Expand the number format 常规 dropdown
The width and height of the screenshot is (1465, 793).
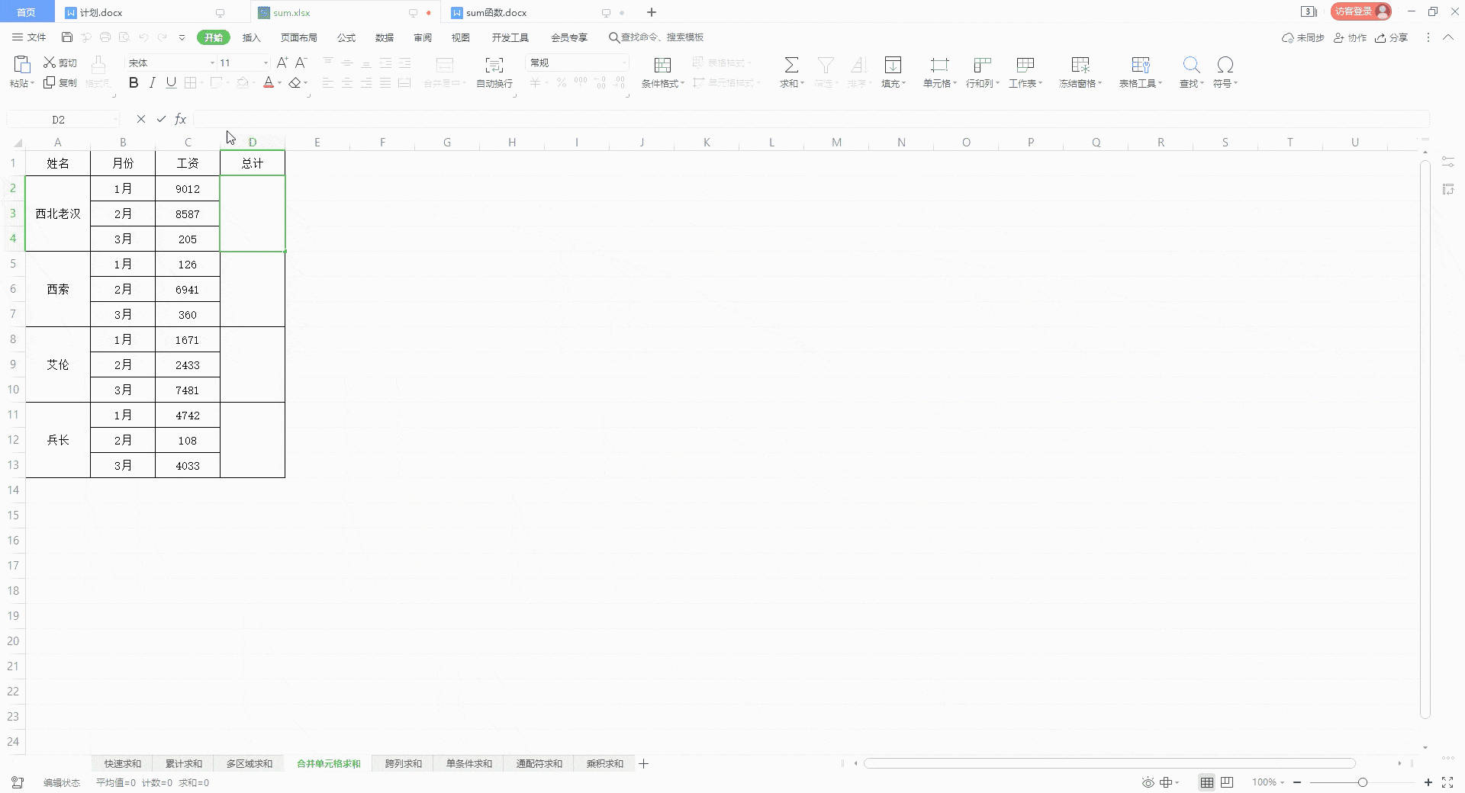tap(624, 63)
